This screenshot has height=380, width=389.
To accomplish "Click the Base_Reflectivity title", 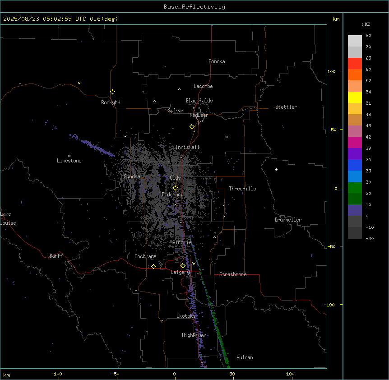I will [x=194, y=7].
